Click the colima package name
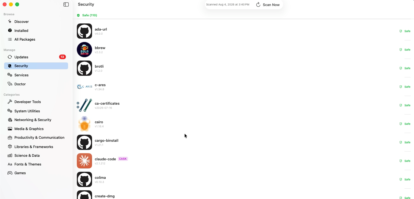This screenshot has width=414, height=199. click(x=100, y=177)
